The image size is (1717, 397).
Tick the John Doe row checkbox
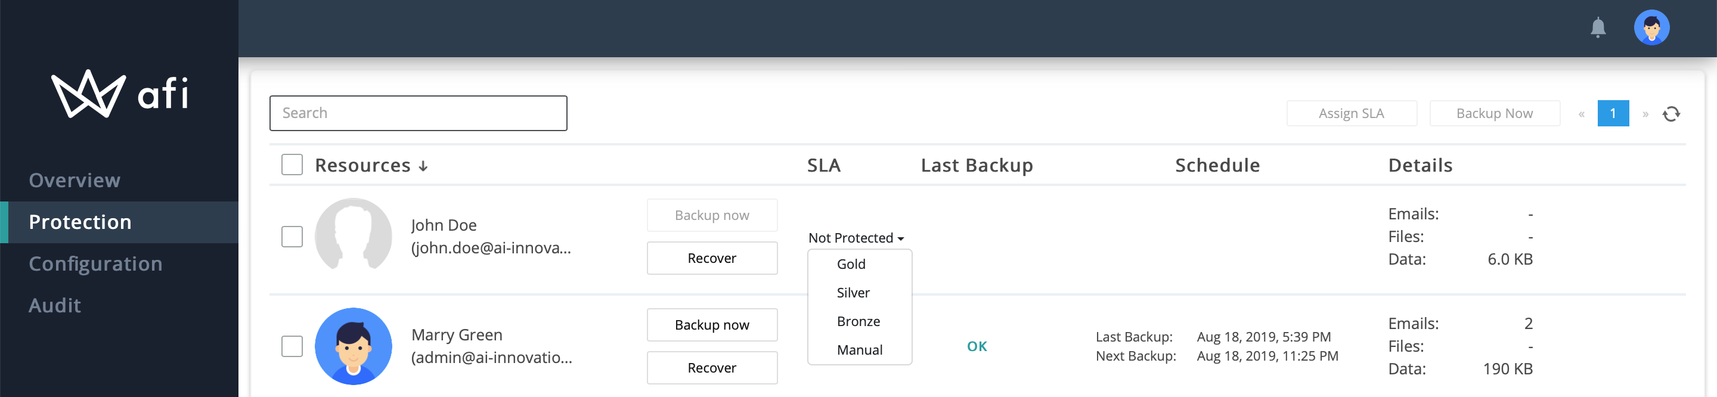point(292,237)
